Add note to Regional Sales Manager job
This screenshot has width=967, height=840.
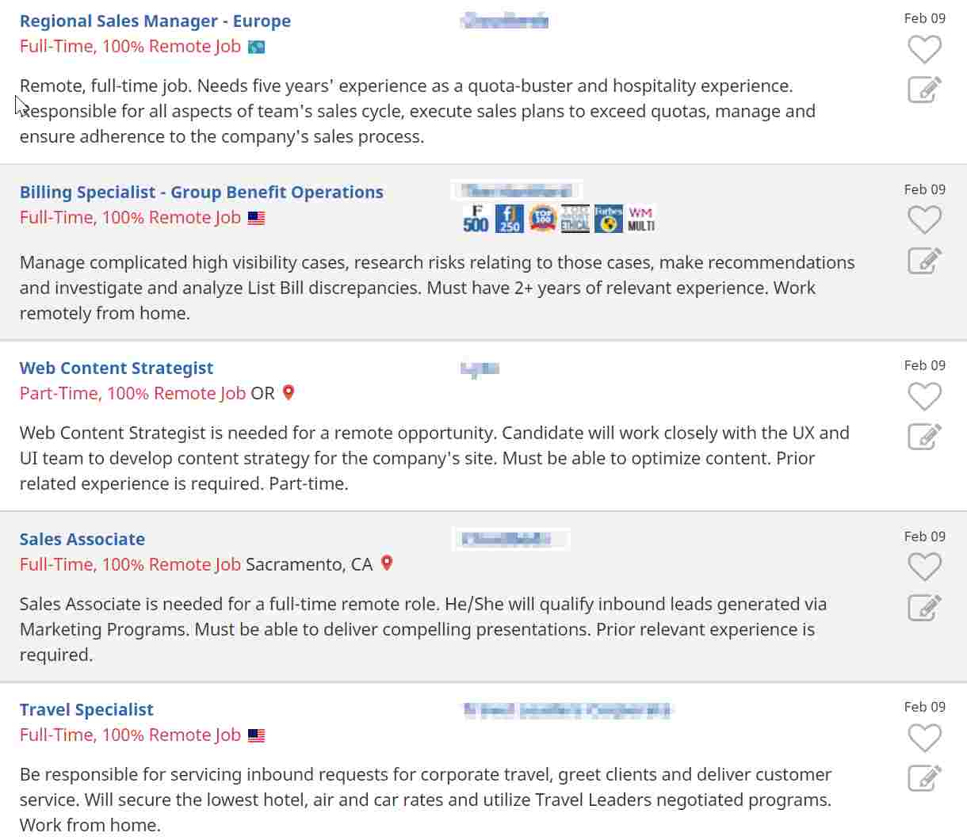point(924,90)
